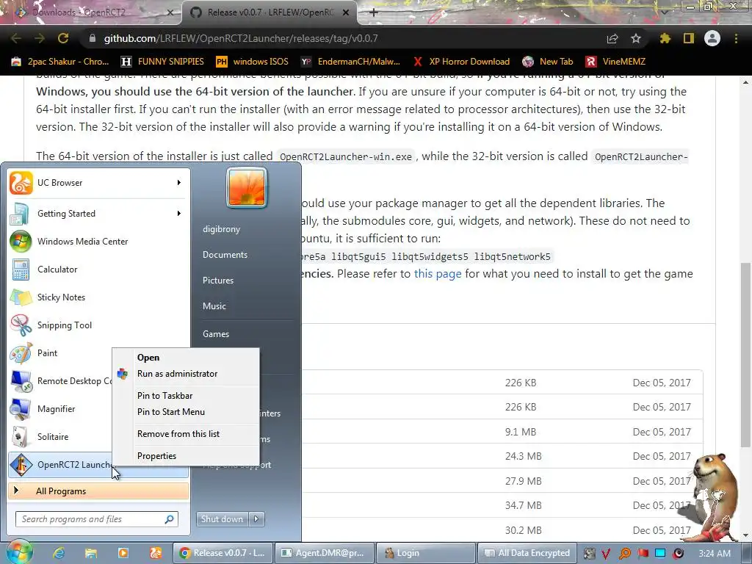Open Paint from Start menu
The height and width of the screenshot is (564, 752).
click(60, 353)
